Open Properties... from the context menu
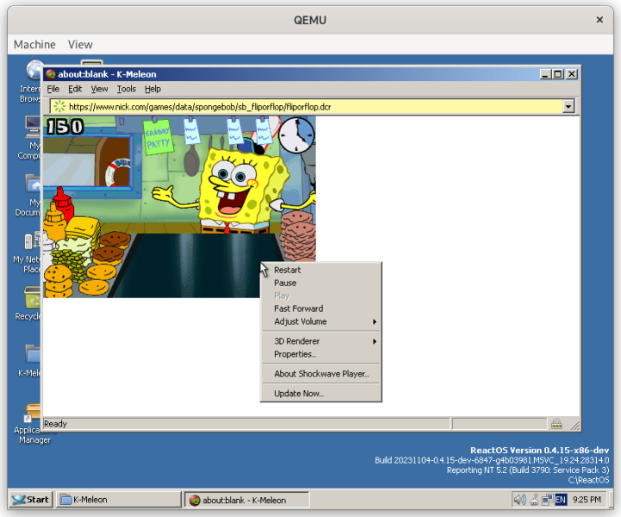The height and width of the screenshot is (517, 621). pos(320,354)
